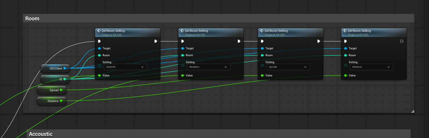Viewport: 429px width, 138px height.
Task: Click the Spread variable green output pin
Action: tap(61, 90)
